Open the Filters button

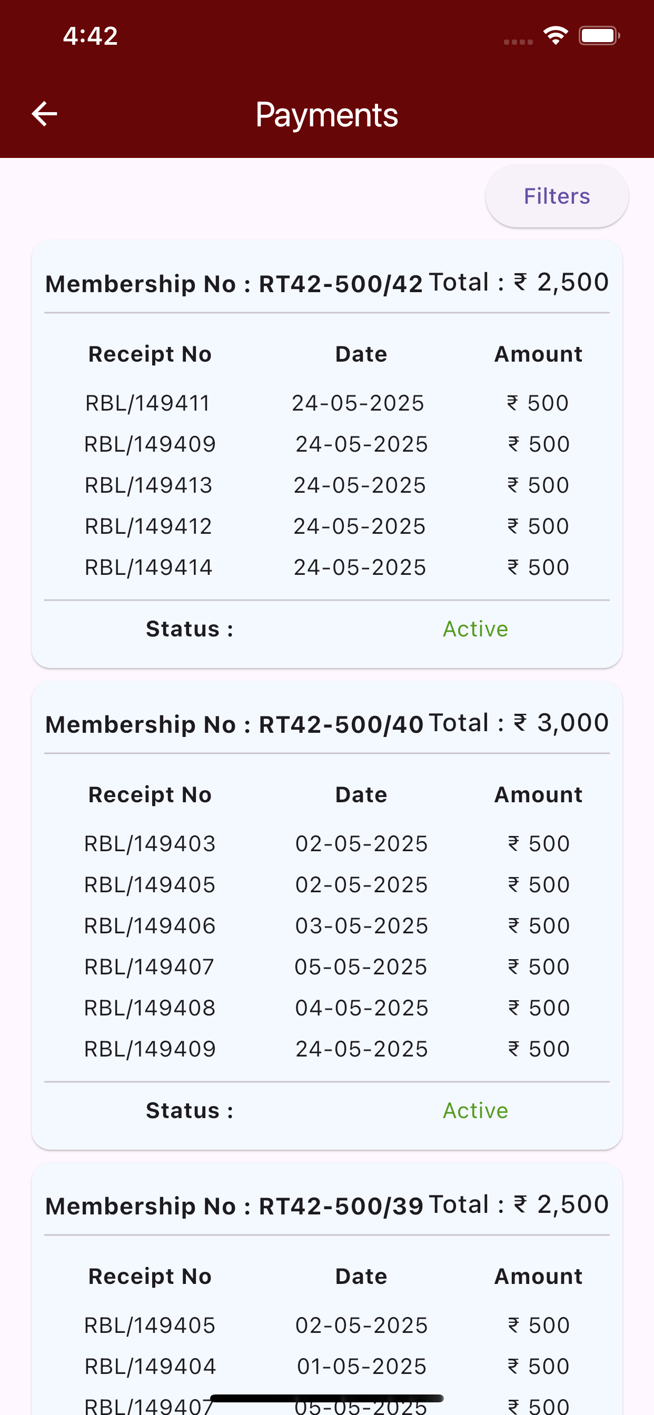click(x=557, y=196)
